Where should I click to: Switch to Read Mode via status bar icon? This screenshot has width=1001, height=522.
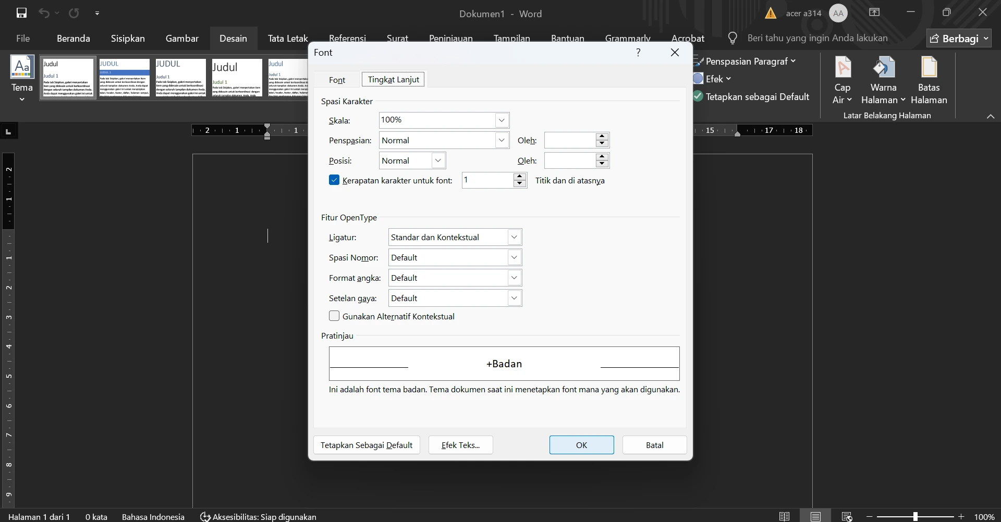coord(785,516)
